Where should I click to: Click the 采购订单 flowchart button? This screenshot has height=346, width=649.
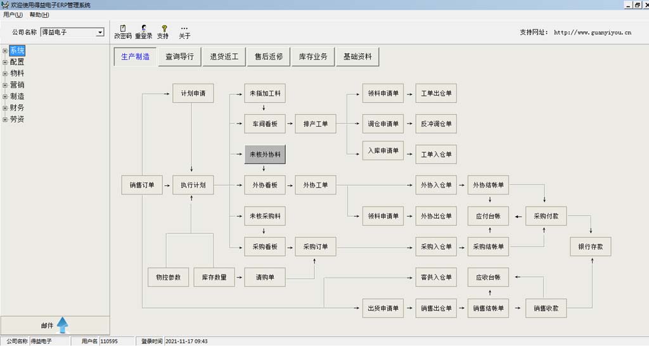[x=316, y=247]
